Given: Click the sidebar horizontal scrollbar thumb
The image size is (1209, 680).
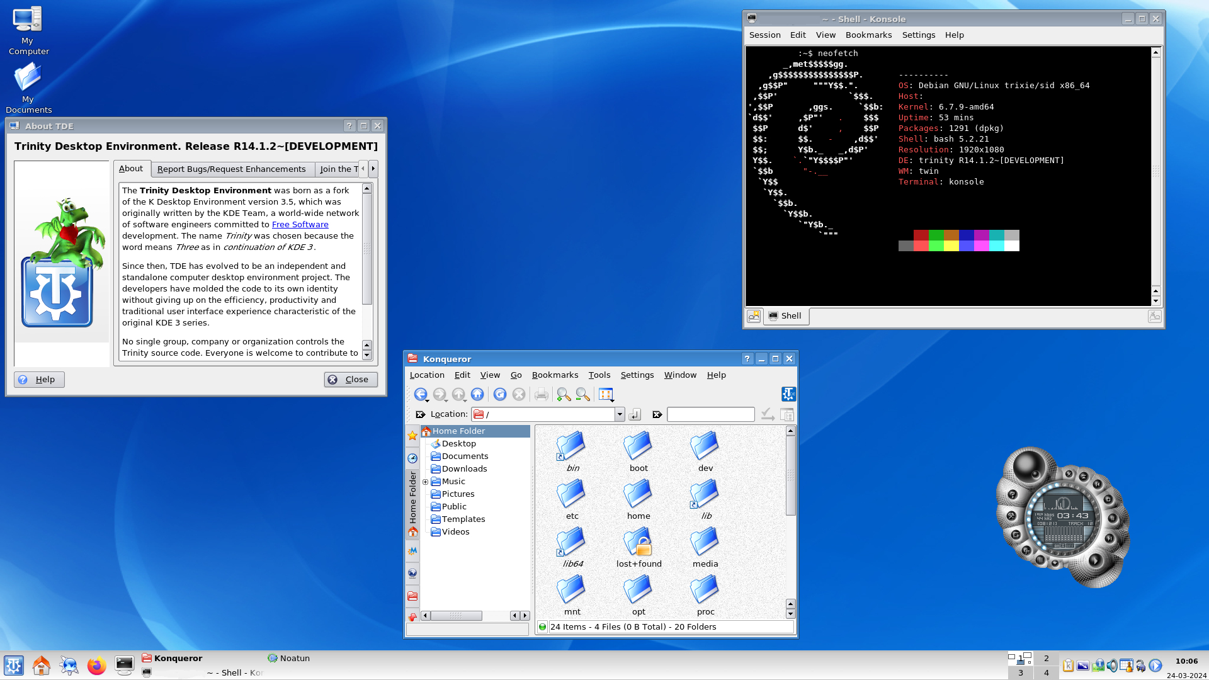Looking at the screenshot, I should tap(456, 616).
